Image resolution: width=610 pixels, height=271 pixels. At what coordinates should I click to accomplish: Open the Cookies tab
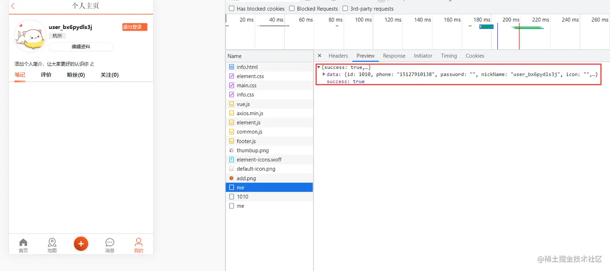(475, 56)
